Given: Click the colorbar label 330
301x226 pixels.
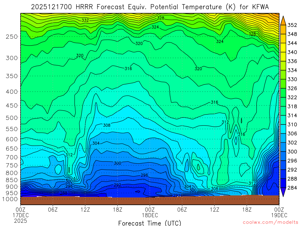Looking at the screenshot, I should click(x=292, y=79).
